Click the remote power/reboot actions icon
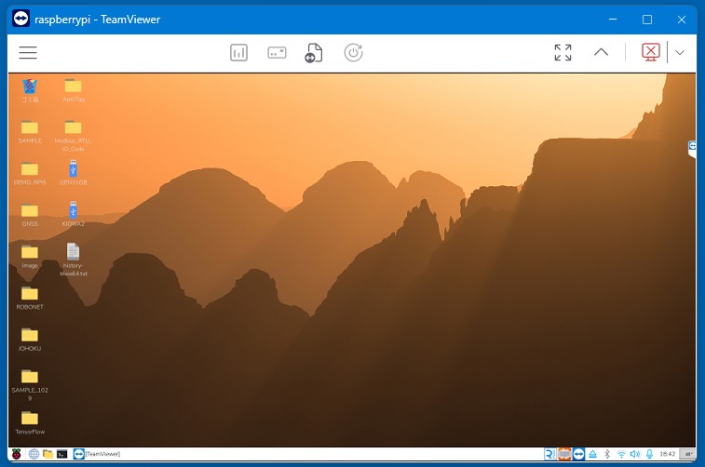 coord(353,53)
